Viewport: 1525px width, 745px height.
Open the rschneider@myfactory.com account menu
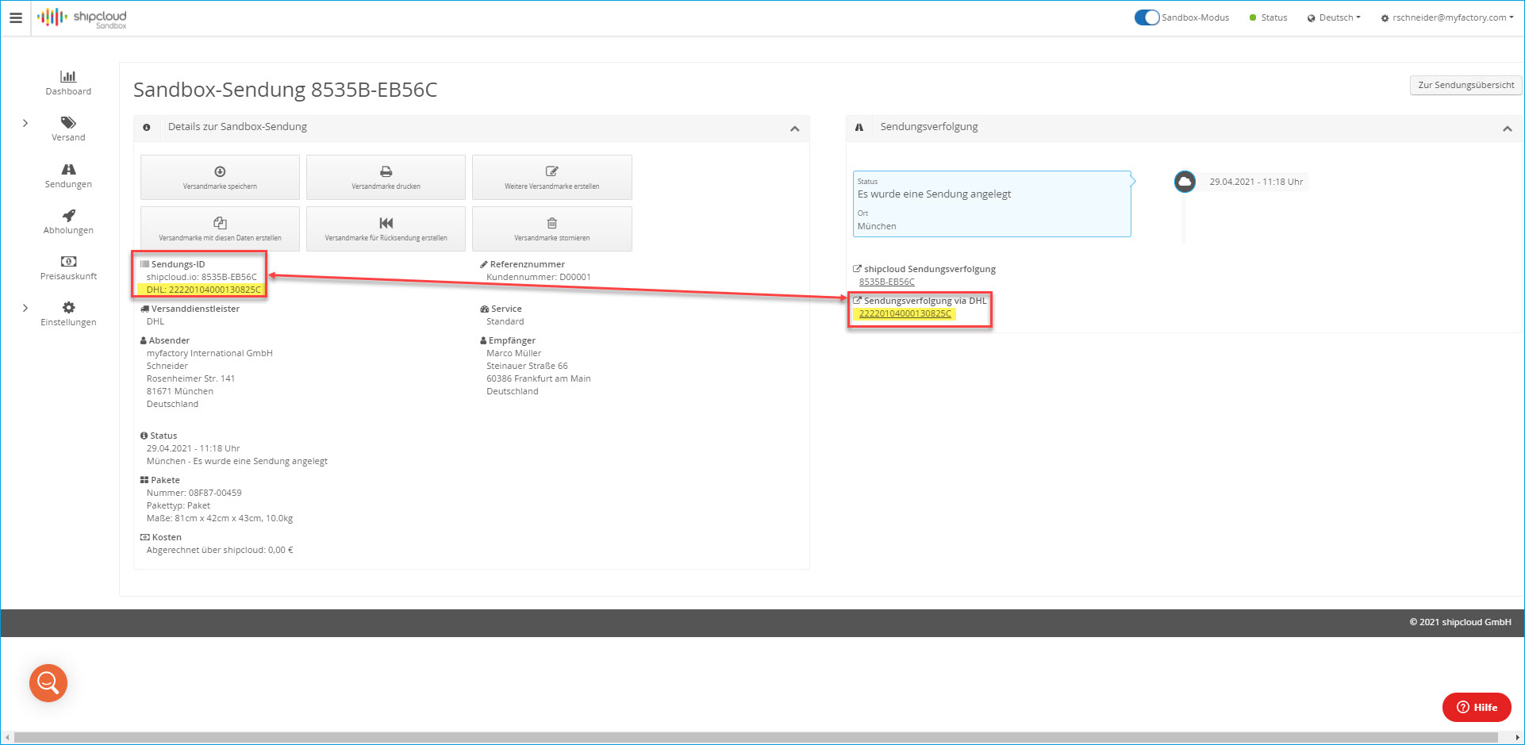click(x=1447, y=17)
